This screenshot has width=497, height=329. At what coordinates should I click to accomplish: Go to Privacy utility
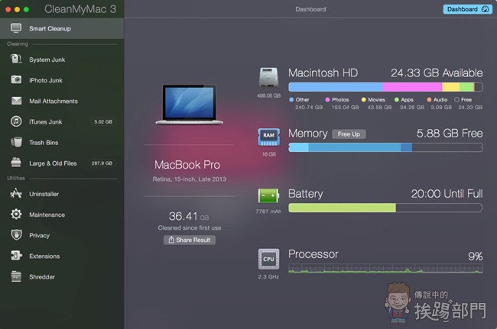tap(62, 235)
